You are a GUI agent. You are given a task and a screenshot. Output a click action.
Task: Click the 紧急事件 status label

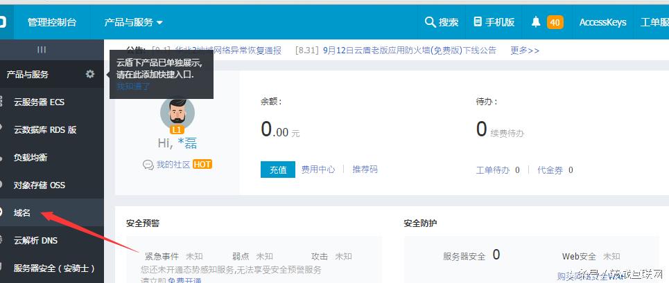(162, 256)
